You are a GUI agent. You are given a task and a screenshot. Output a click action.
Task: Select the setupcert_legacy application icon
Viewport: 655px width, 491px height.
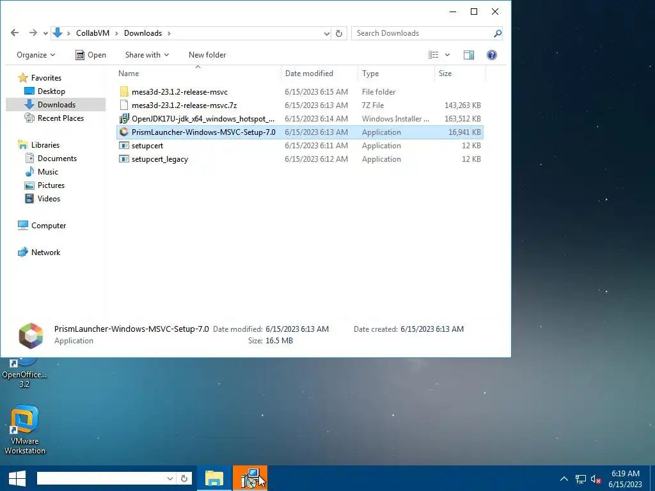[x=123, y=159]
